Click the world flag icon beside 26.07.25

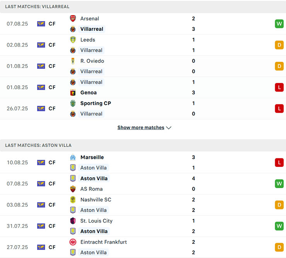pos(41,109)
